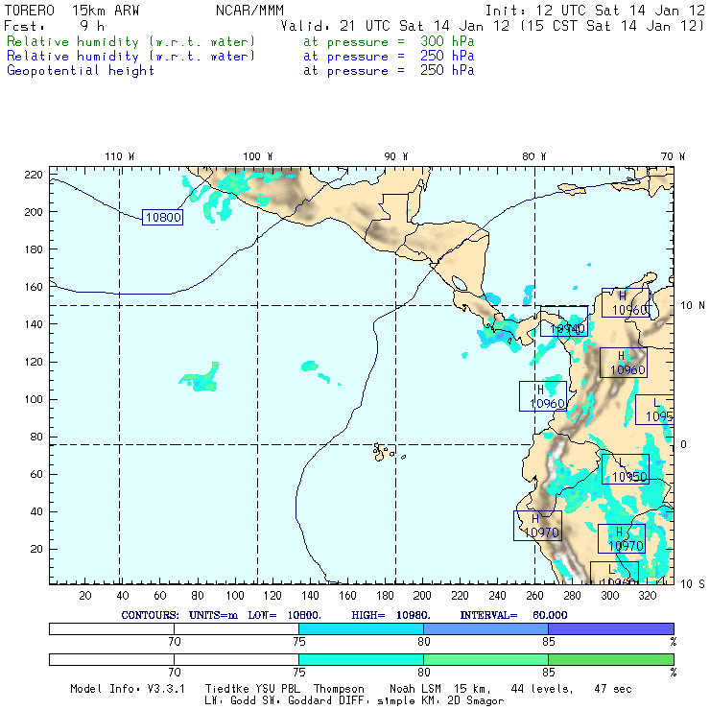This screenshot has height=710, width=710.
Task: Click the "Model Info: V3.3.1" text
Action: [x=128, y=689]
